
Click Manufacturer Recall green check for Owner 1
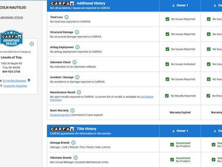167,96
